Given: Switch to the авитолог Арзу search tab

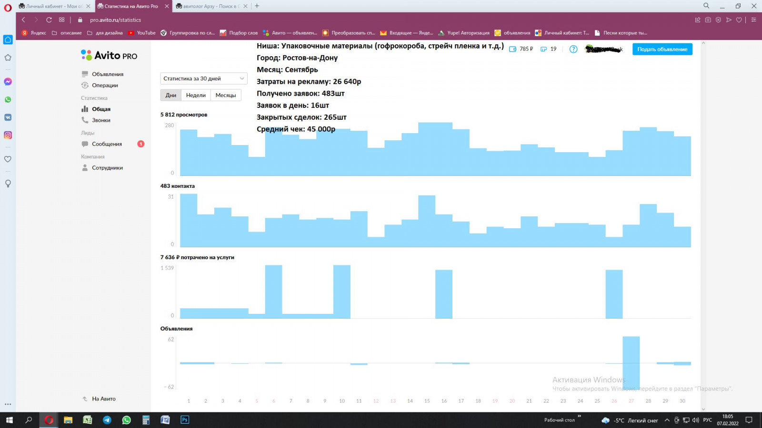Looking at the screenshot, I should (x=211, y=6).
